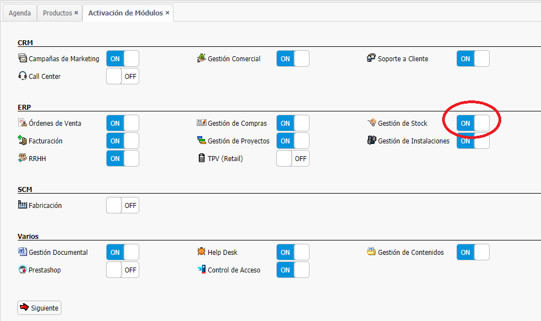Turn on the Prestashop toggle
The width and height of the screenshot is (541, 321).
point(123,270)
